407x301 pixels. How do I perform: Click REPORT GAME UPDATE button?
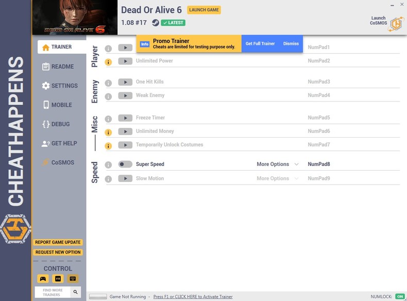tap(58, 242)
